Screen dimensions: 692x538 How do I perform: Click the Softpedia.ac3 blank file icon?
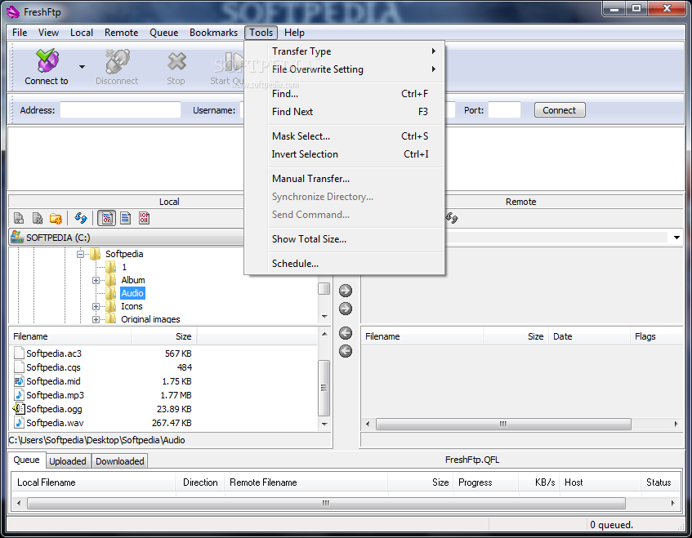click(19, 353)
